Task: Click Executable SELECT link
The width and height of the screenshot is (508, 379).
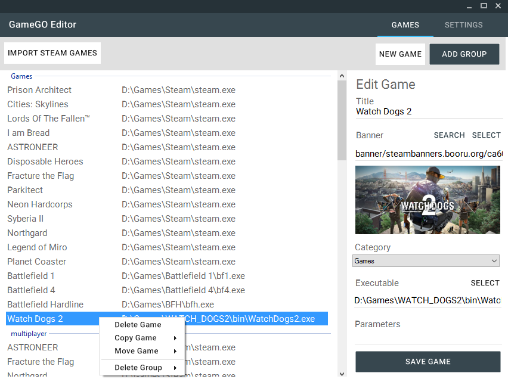Action: [485, 283]
